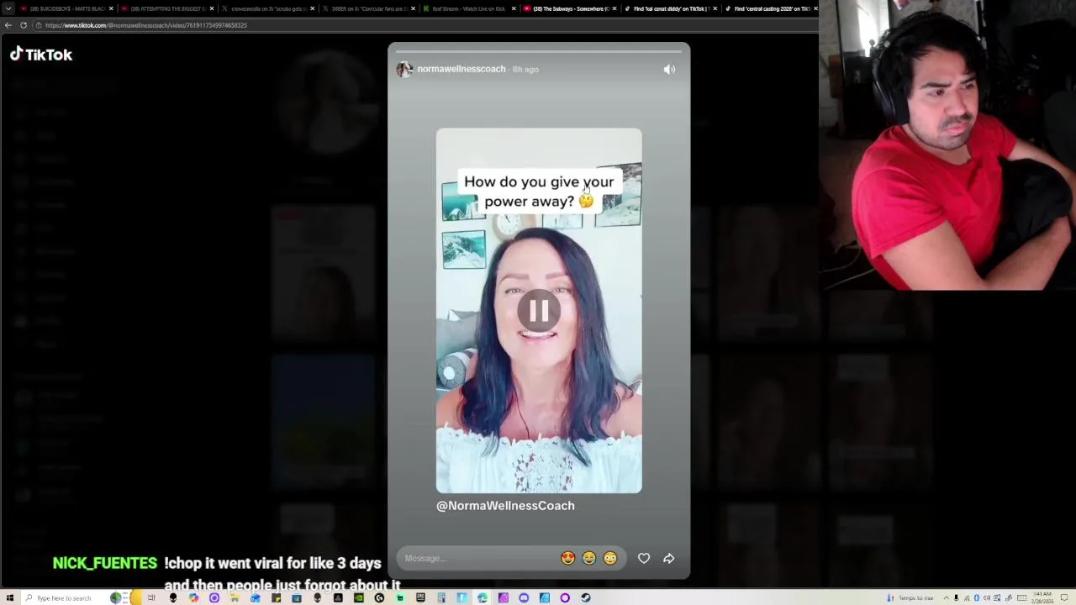Open Discord from the taskbar

(x=524, y=598)
